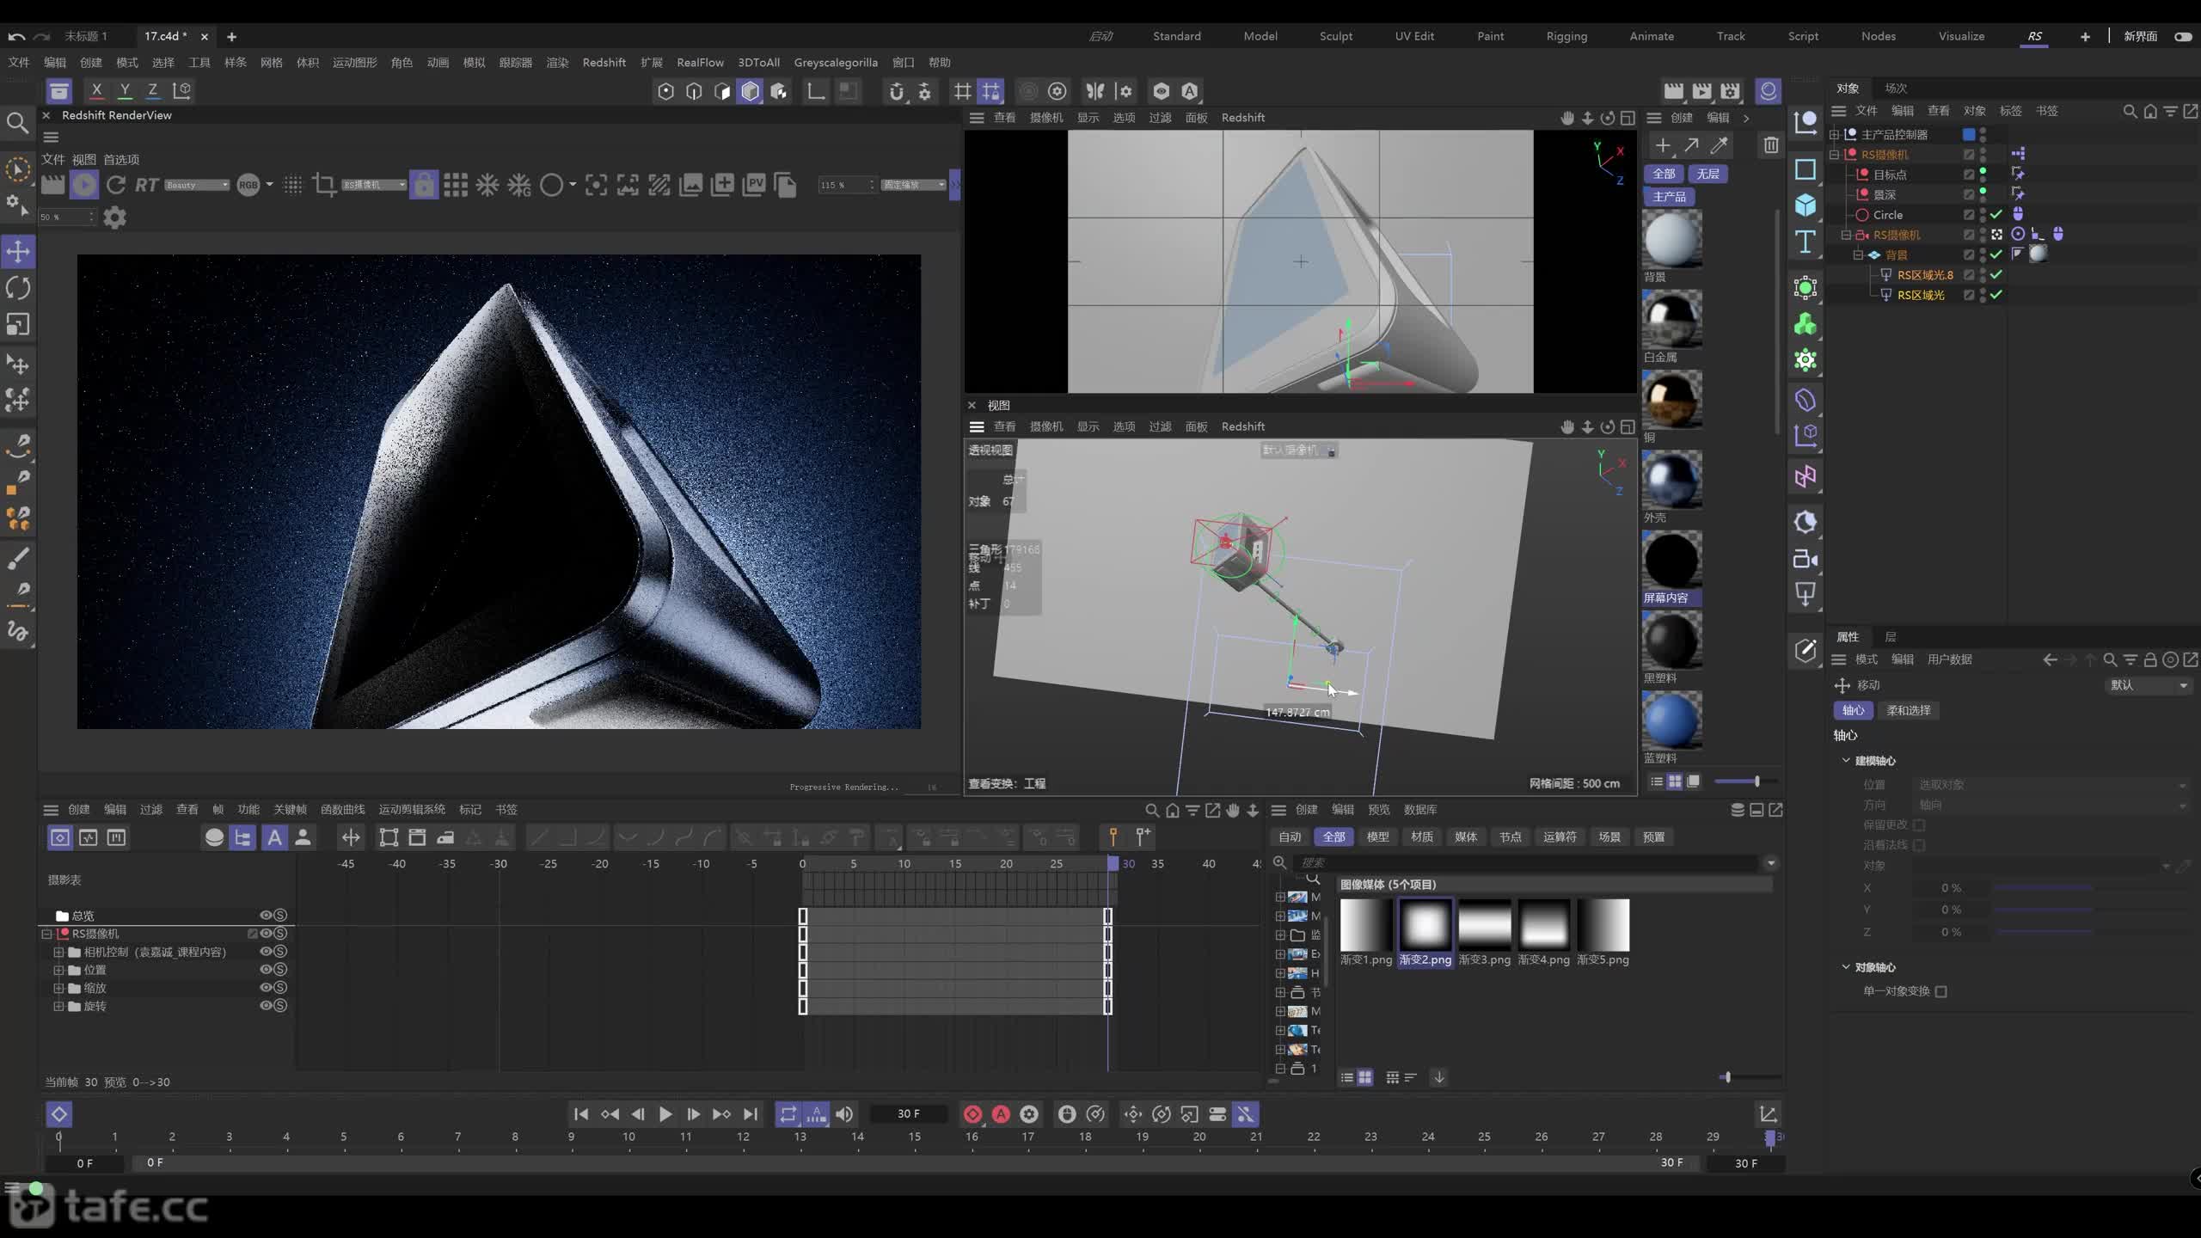
Task: Select the 柔和选择 button
Action: click(1908, 710)
